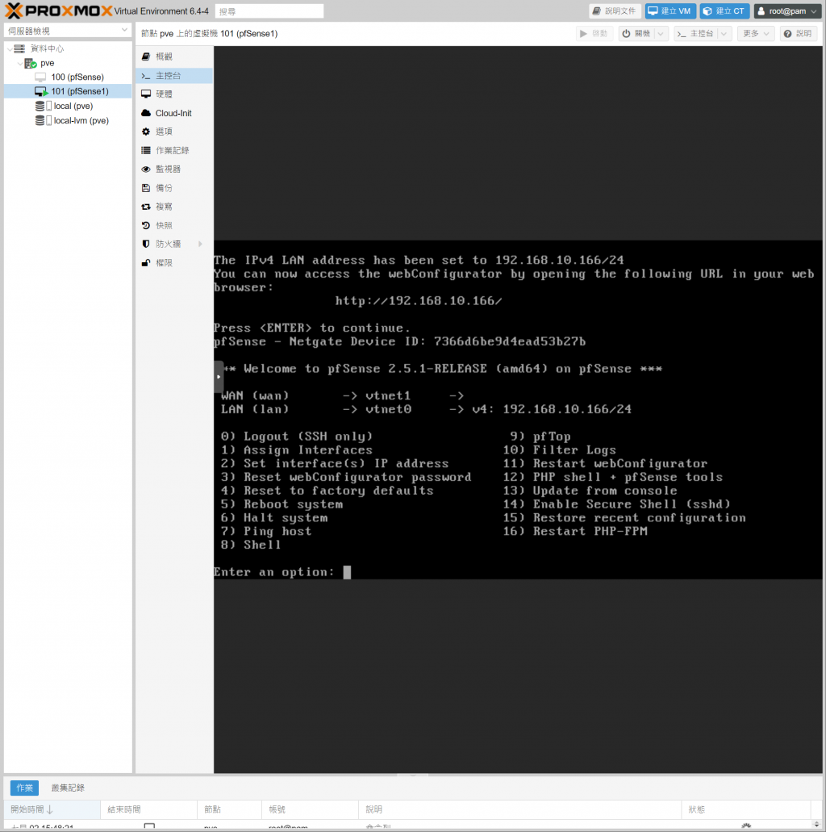Collapse the 資料中心 tree node
The width and height of the screenshot is (826, 832).
tap(10, 48)
